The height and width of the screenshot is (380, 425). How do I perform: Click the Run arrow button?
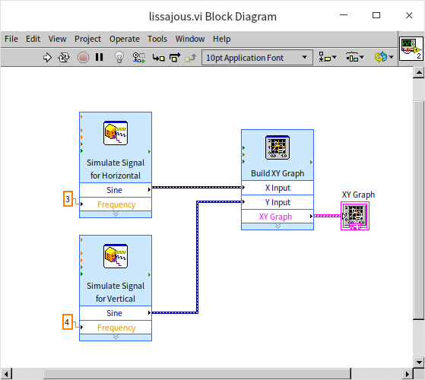coord(47,58)
